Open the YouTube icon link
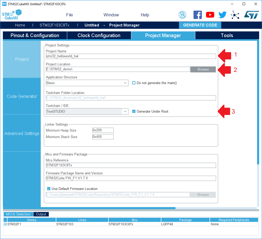Screen dimensions: 262x239 [210, 15]
